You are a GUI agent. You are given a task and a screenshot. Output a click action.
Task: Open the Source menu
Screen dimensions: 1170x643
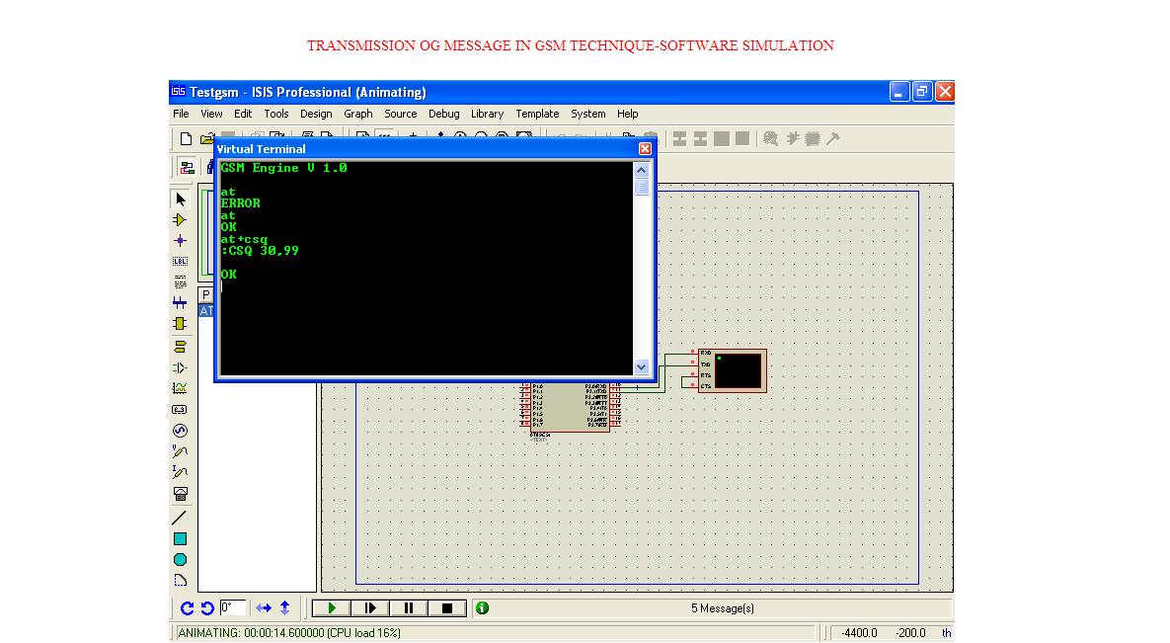(401, 114)
